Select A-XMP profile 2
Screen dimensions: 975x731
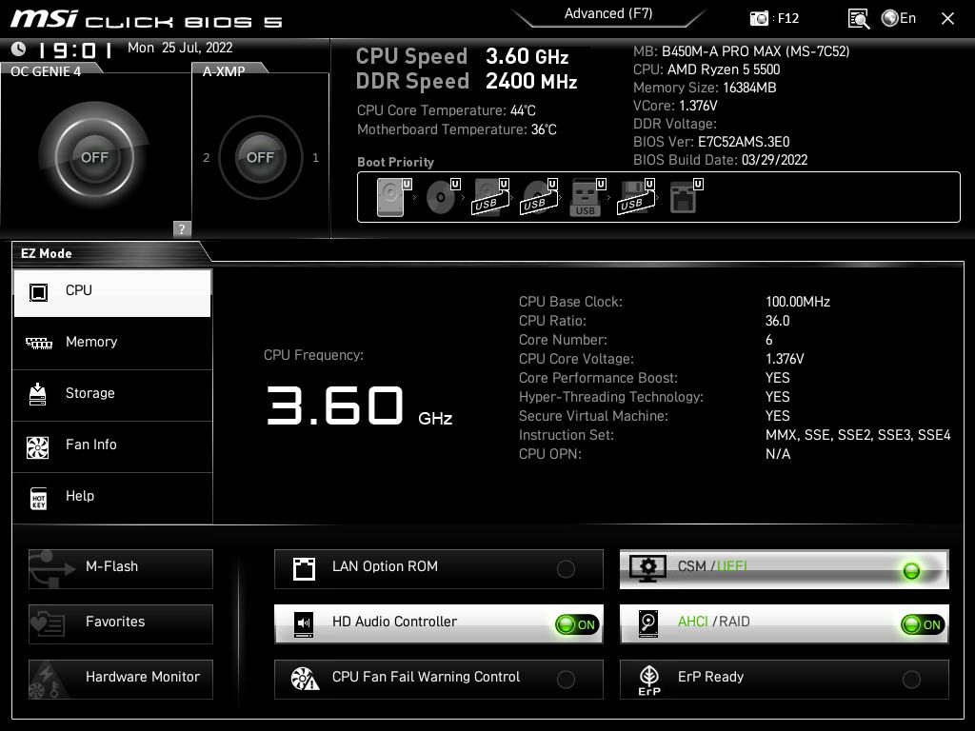tap(207, 158)
